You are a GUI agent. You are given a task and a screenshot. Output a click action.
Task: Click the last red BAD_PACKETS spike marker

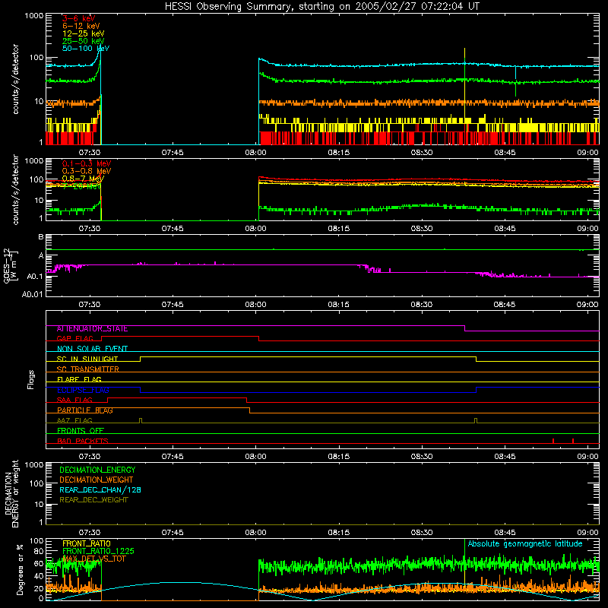click(573, 441)
